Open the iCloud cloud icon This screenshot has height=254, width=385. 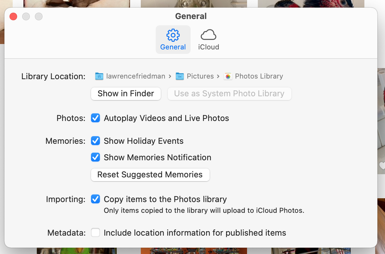coord(208,35)
